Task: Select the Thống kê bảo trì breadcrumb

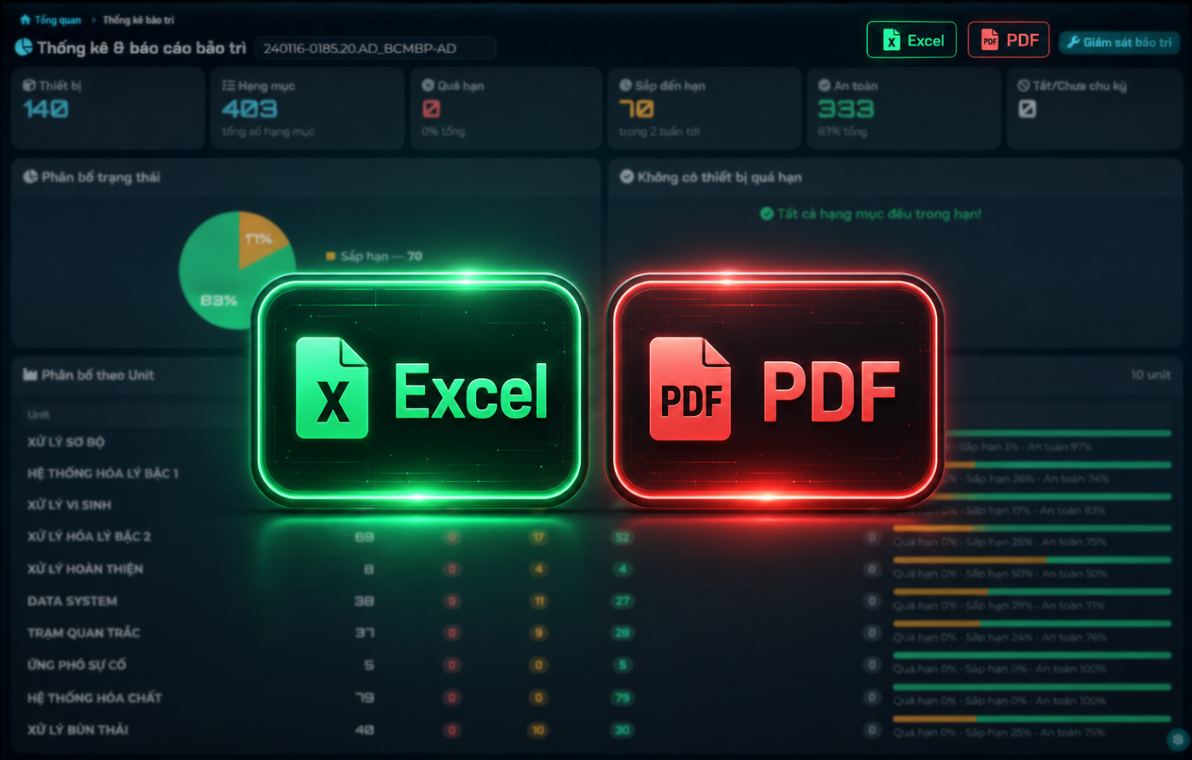Action: (x=138, y=20)
